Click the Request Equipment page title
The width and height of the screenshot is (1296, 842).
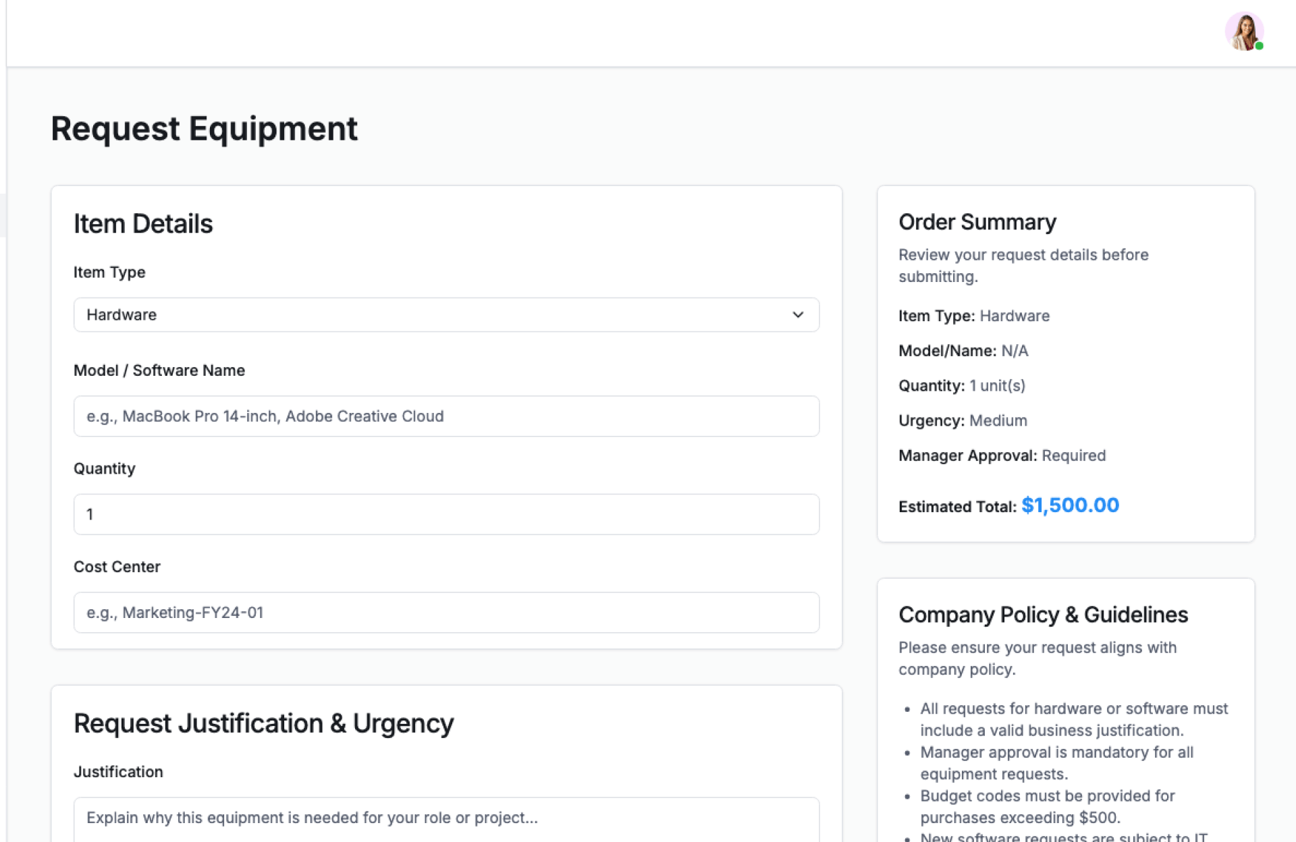(204, 129)
